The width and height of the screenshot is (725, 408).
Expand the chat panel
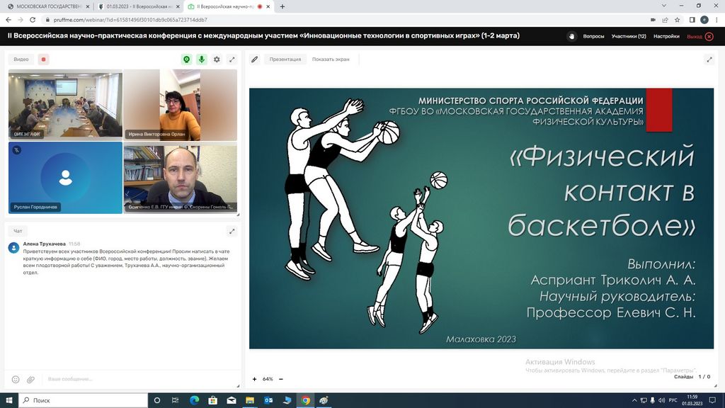[232, 231]
